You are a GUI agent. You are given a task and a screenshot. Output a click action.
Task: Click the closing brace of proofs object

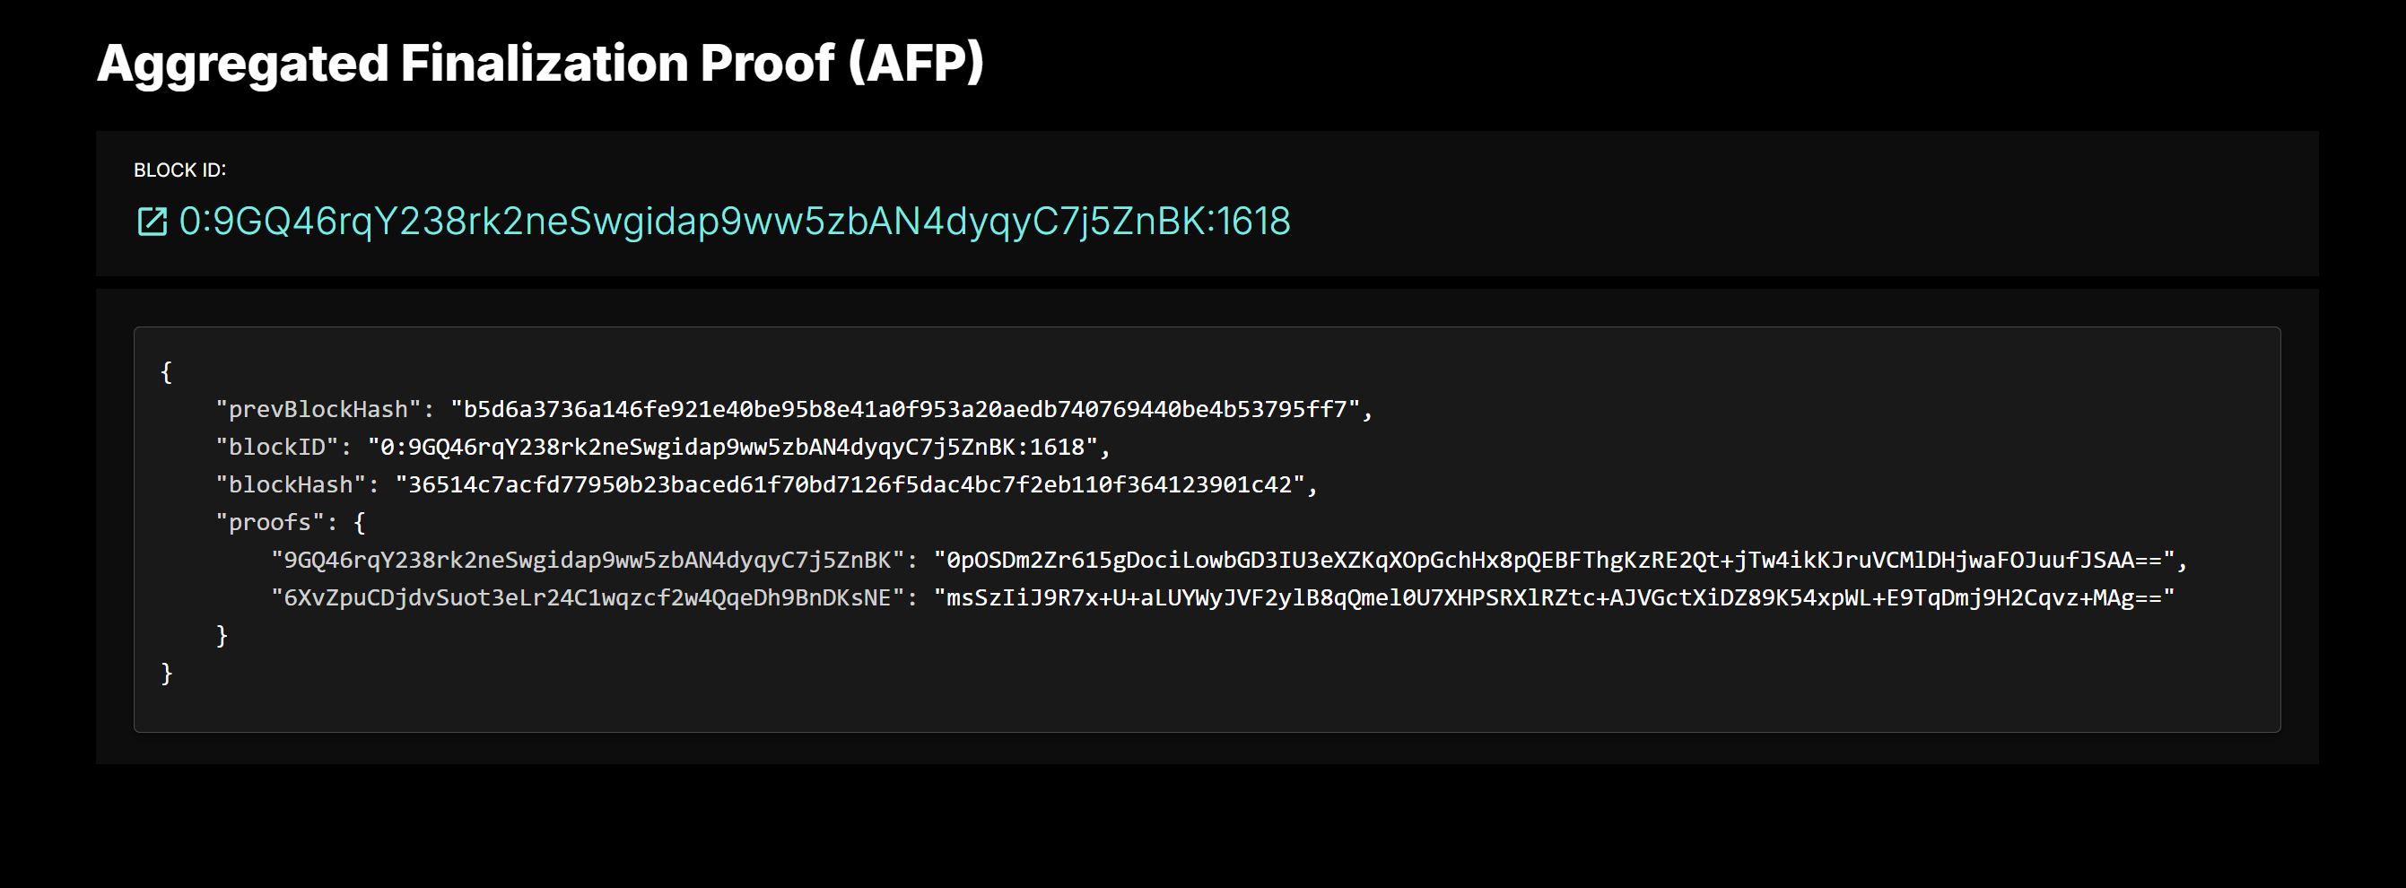click(x=222, y=636)
